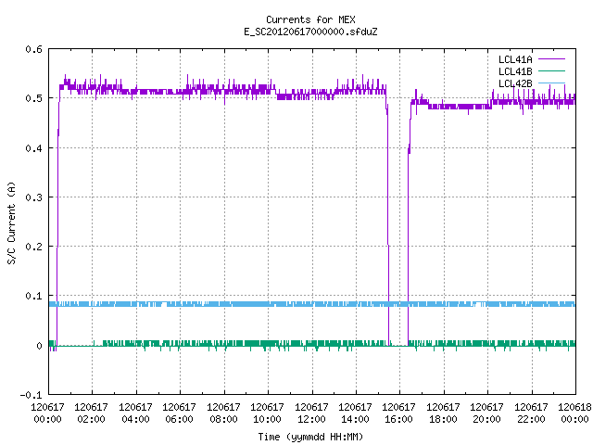Click x-axis tick label 20:00

486,419
